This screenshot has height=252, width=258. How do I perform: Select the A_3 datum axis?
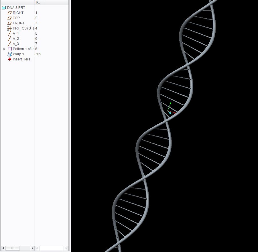click(x=15, y=44)
